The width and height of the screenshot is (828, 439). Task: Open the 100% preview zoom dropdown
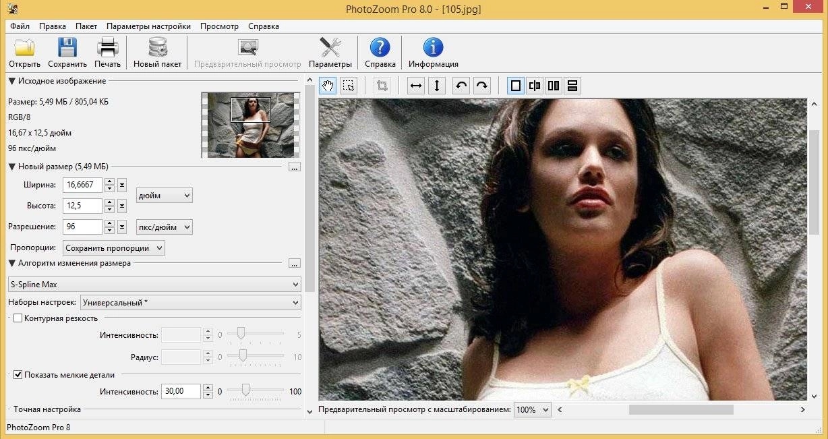(x=533, y=409)
